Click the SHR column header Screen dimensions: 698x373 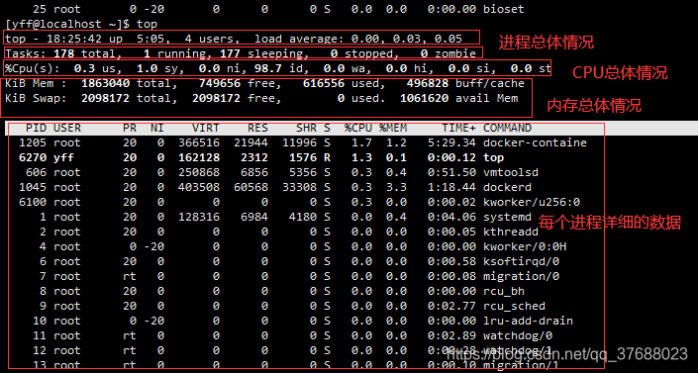click(x=306, y=129)
